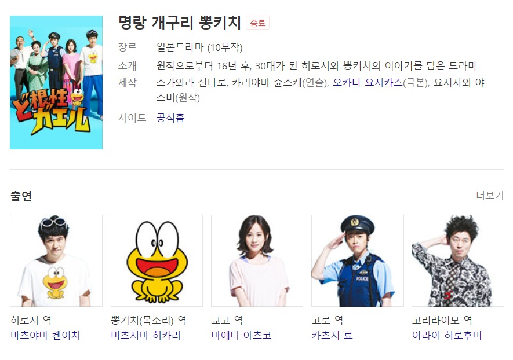Click the 히로시 역 role label
Screen dimensions: 513x360
pyautogui.click(x=31, y=320)
